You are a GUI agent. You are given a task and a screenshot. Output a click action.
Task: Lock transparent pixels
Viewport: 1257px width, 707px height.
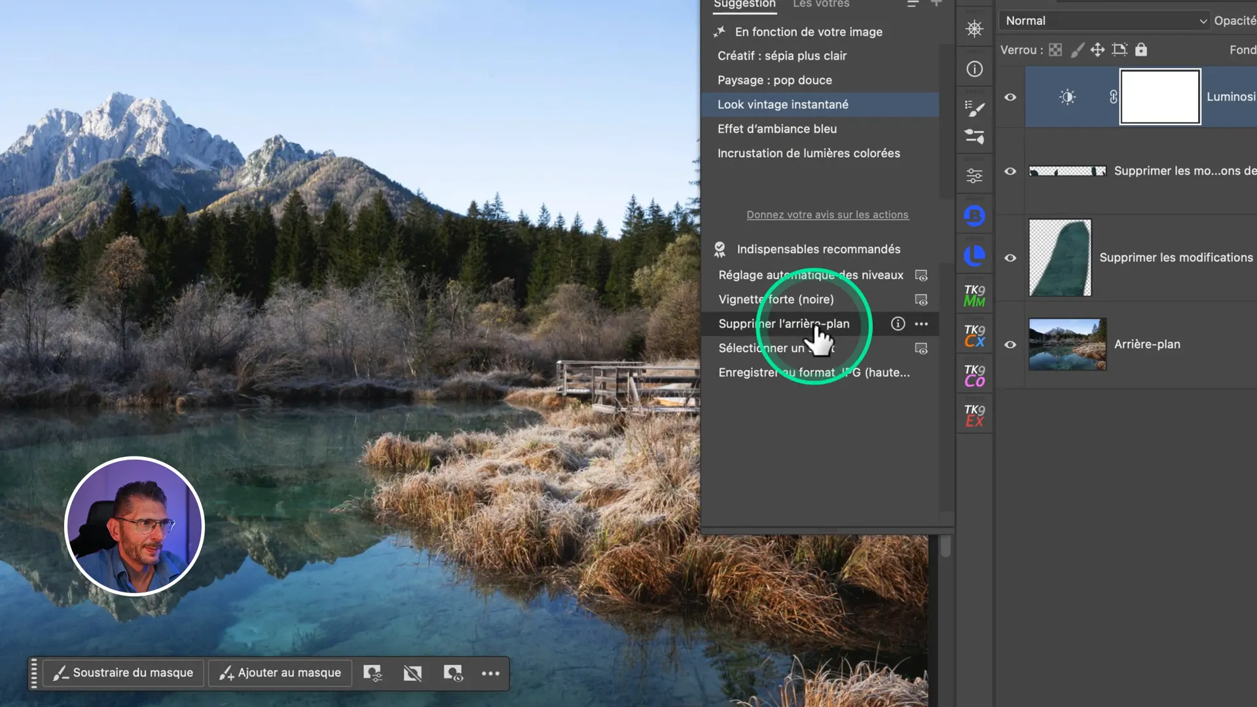[x=1055, y=50]
